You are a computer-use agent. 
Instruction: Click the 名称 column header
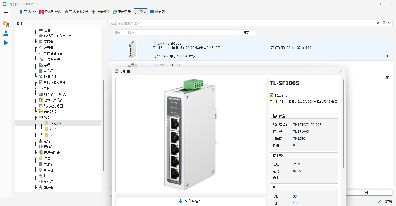pyautogui.click(x=58, y=23)
